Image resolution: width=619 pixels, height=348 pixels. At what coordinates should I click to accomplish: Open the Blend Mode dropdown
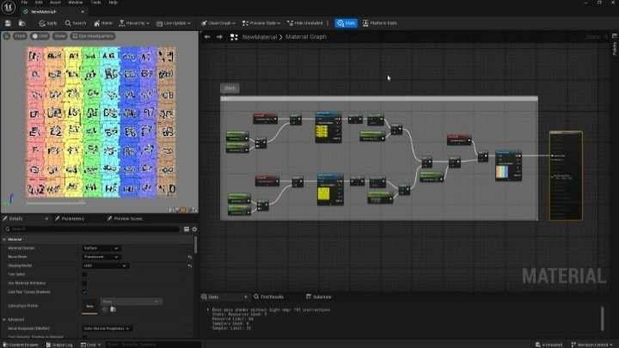pos(101,257)
